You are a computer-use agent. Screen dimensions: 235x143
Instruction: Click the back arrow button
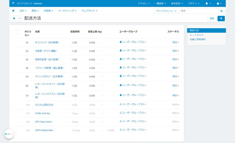point(14,18)
